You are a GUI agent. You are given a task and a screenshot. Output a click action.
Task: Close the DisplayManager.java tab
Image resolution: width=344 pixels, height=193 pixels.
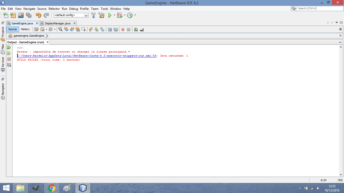pos(74,23)
